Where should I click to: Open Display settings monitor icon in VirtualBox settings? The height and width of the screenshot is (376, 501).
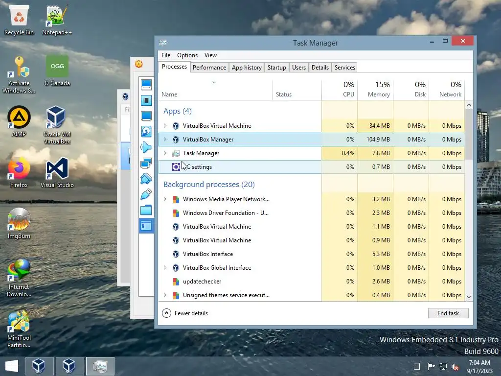(146, 116)
